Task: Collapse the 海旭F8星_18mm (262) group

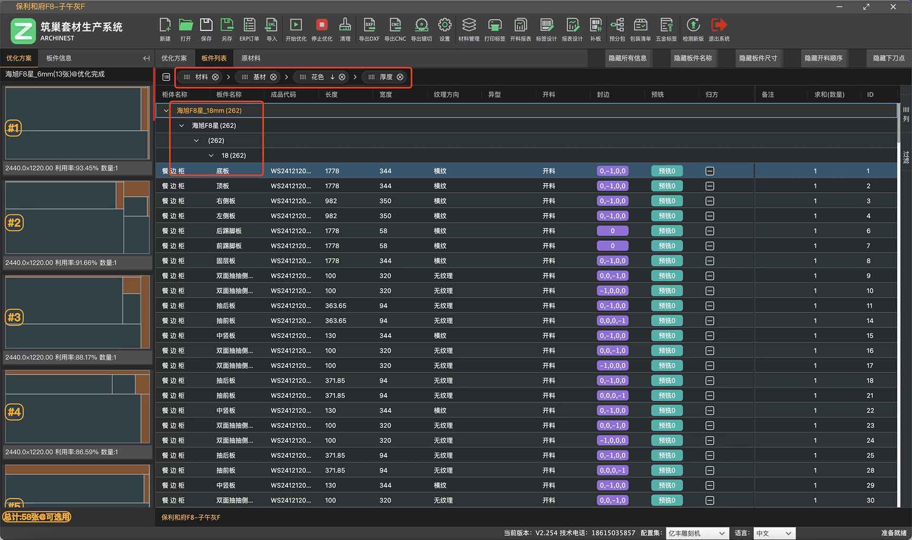Action: pos(166,111)
